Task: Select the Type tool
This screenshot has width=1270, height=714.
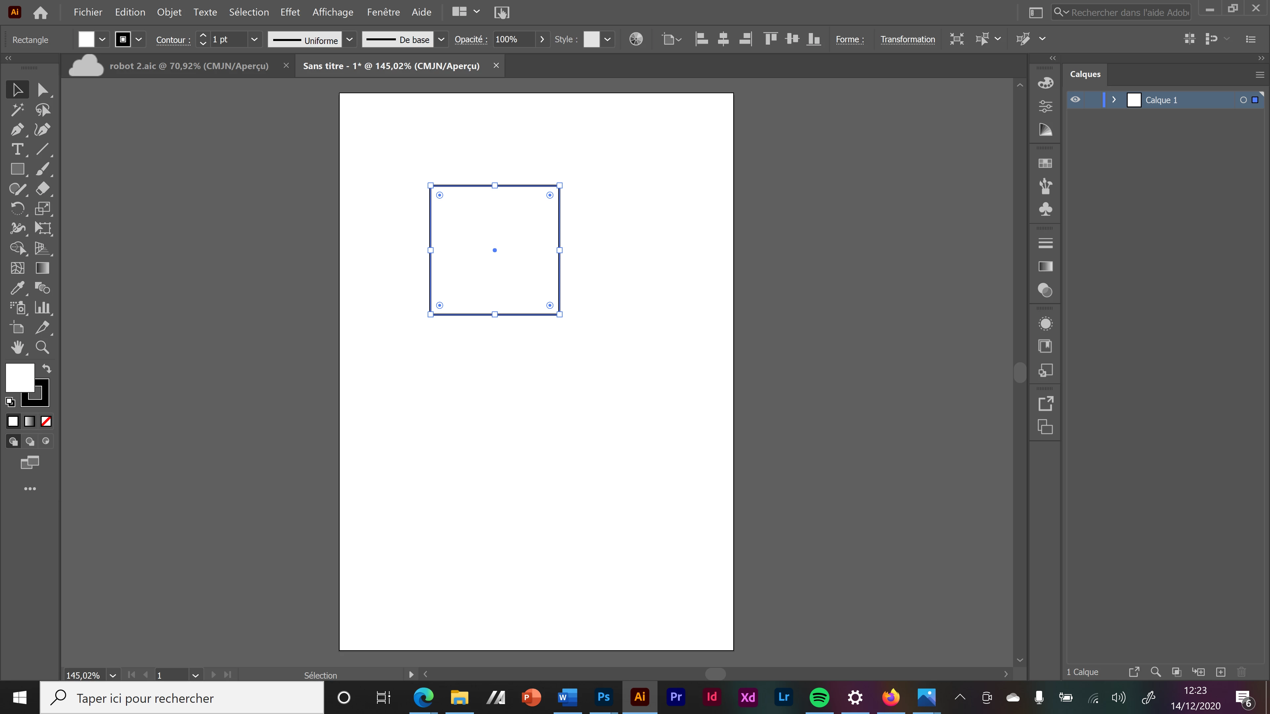Action: (x=17, y=149)
